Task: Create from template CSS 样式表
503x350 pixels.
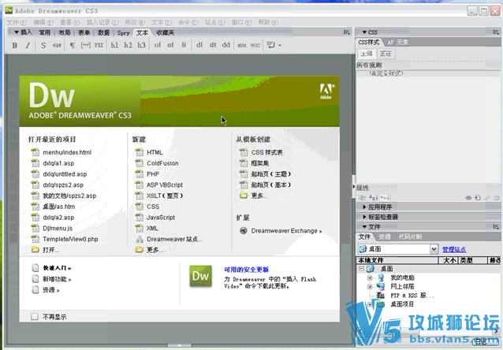Action: (267, 152)
